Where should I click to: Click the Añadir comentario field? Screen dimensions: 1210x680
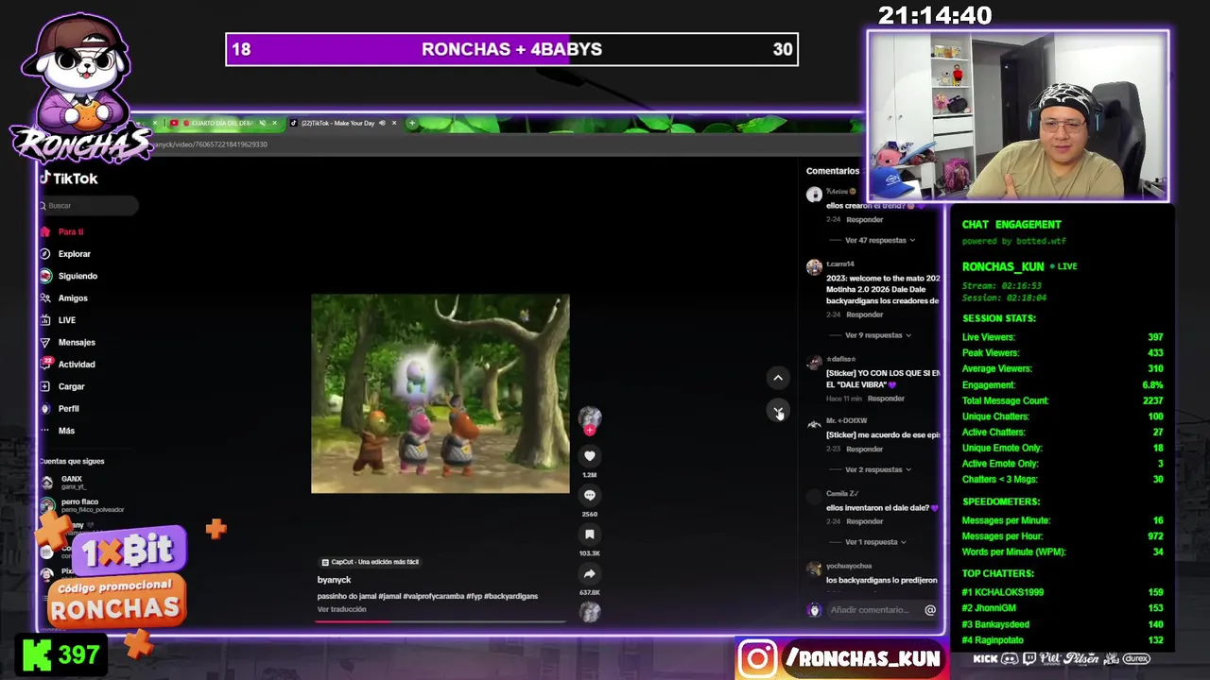click(x=870, y=610)
